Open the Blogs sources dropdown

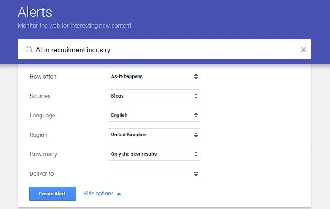point(154,96)
